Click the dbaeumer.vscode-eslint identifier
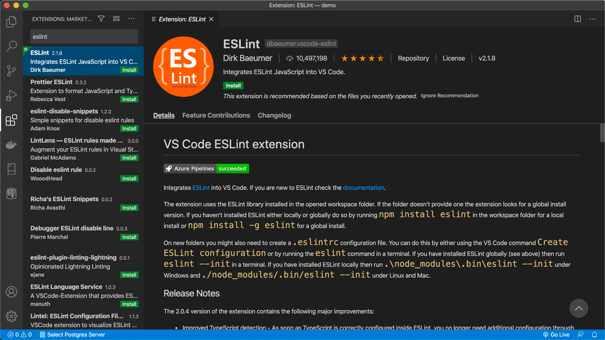Screen dimensions: 605x340 (x=302, y=43)
